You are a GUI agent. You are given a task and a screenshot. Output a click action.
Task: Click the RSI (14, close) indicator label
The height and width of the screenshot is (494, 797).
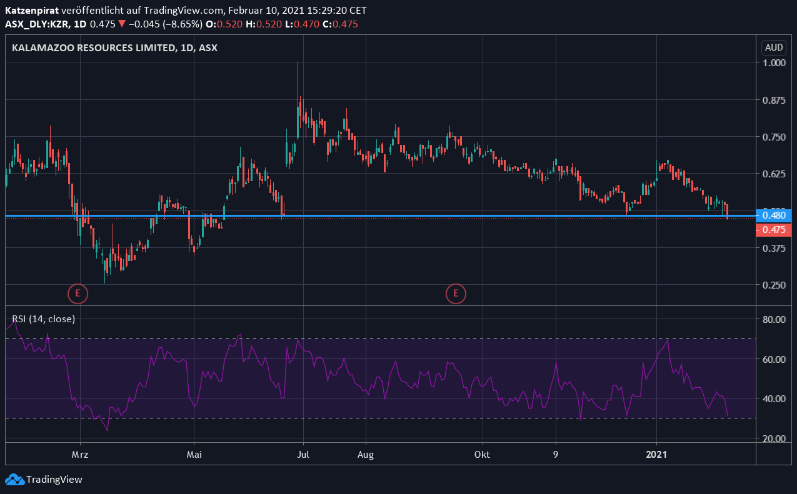(x=43, y=319)
